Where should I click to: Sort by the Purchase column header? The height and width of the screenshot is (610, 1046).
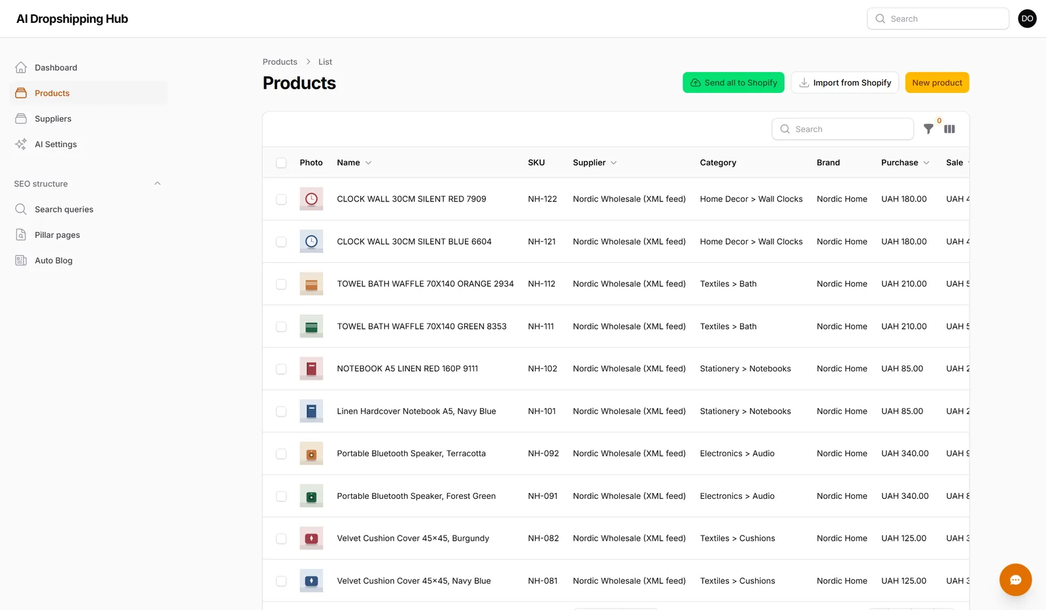click(x=905, y=162)
